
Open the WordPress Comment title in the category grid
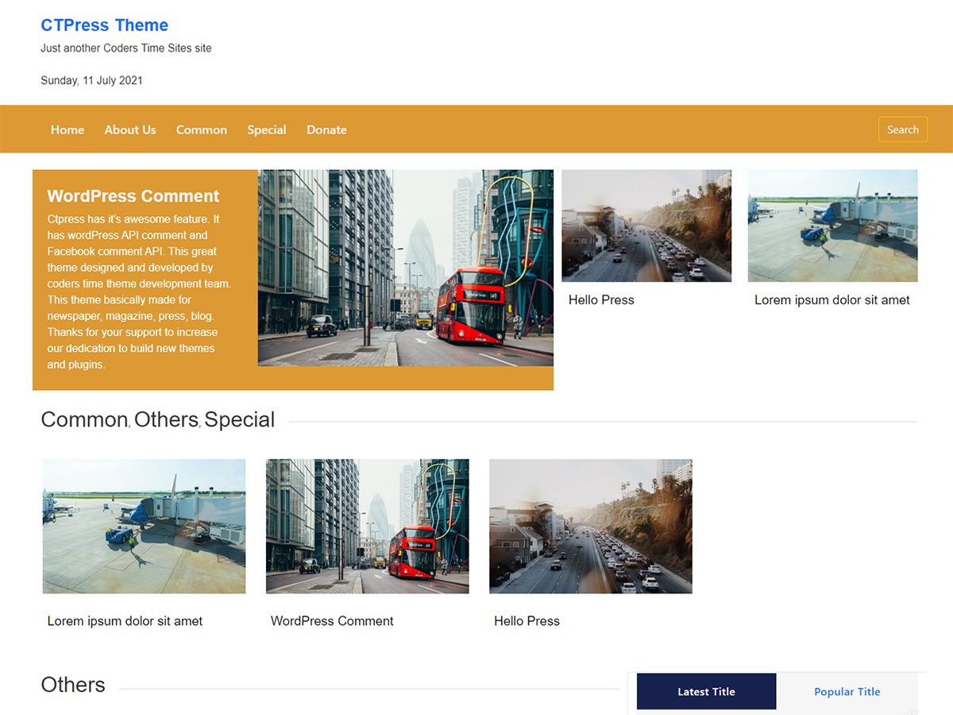click(332, 621)
